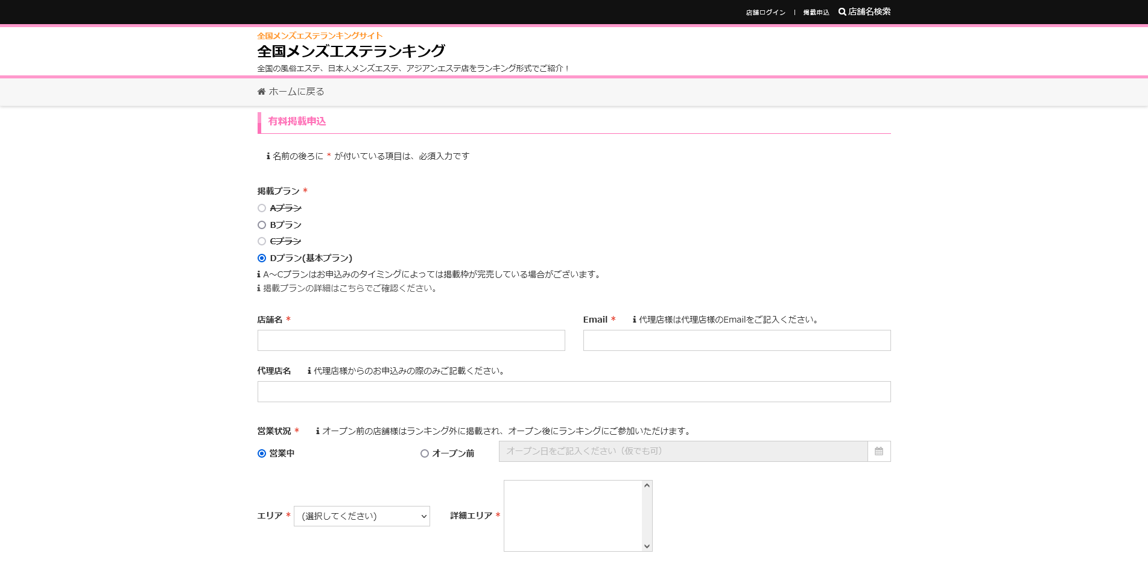The height and width of the screenshot is (565, 1148).
Task: Open 店舗ログイン in top bar
Action: click(x=766, y=12)
